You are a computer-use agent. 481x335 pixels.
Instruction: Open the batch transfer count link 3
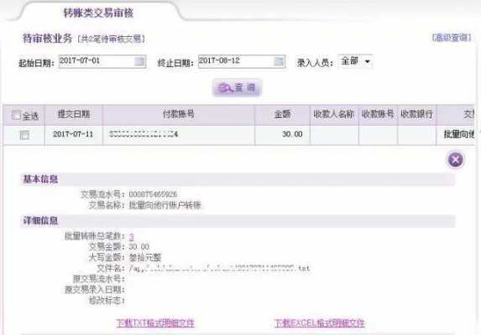point(131,236)
